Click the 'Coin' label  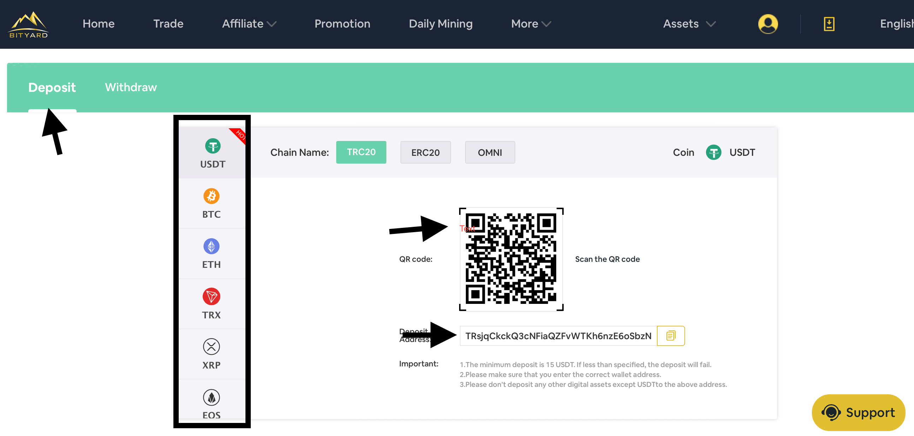(683, 152)
